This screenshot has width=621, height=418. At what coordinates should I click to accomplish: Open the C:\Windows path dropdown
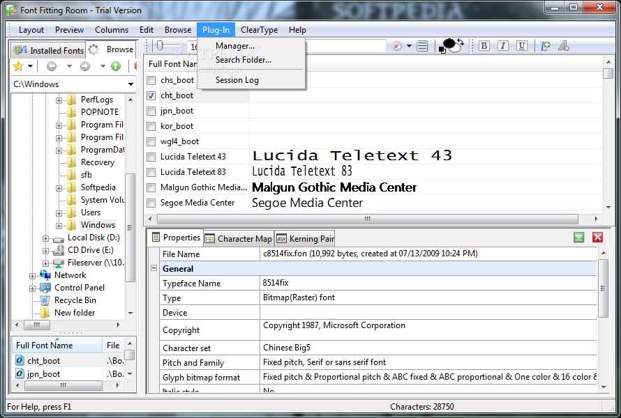pos(130,84)
